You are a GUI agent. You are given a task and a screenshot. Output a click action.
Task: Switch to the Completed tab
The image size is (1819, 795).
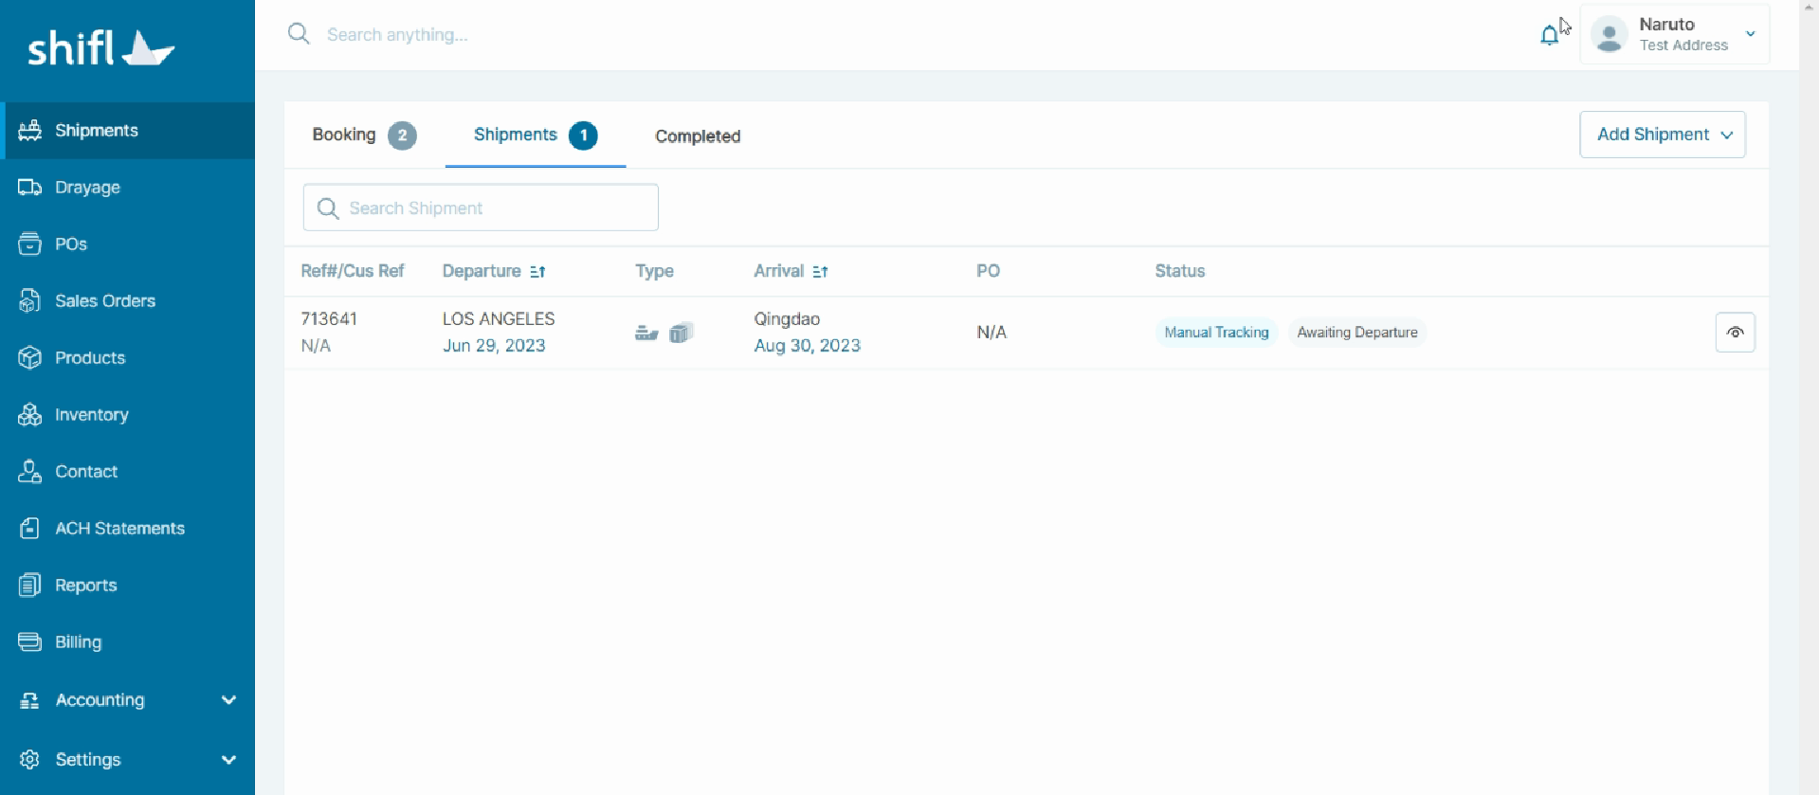698,136
